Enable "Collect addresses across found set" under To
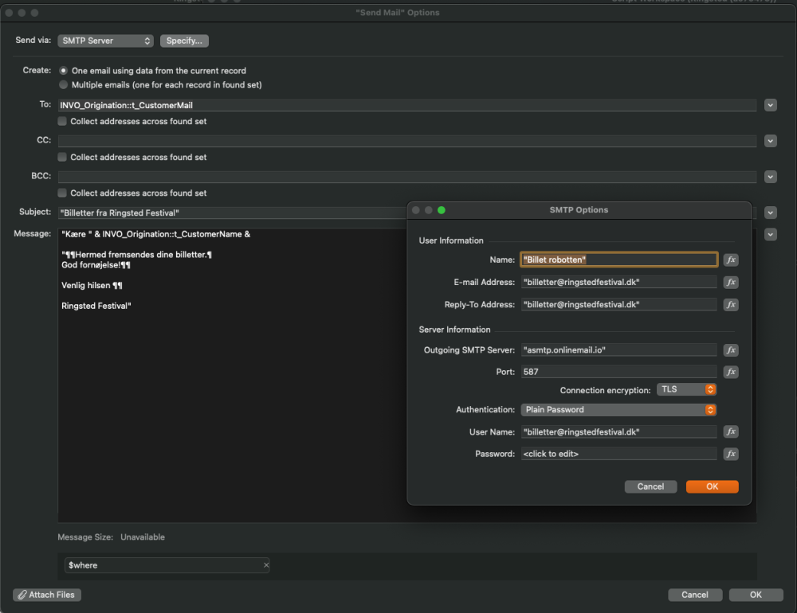This screenshot has width=797, height=613. click(x=62, y=122)
